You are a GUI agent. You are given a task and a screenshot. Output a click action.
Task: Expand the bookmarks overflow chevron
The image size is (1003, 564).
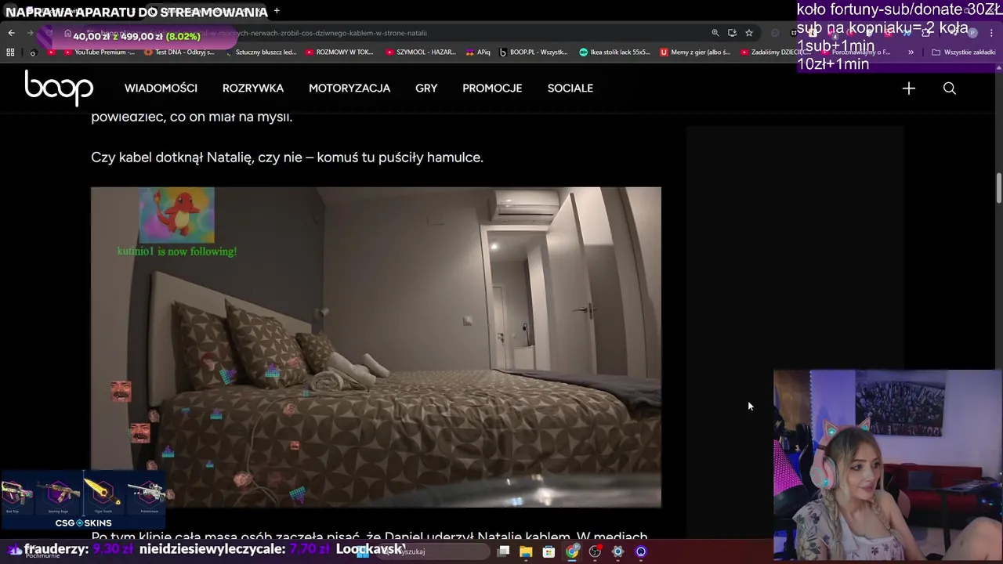[x=911, y=52]
